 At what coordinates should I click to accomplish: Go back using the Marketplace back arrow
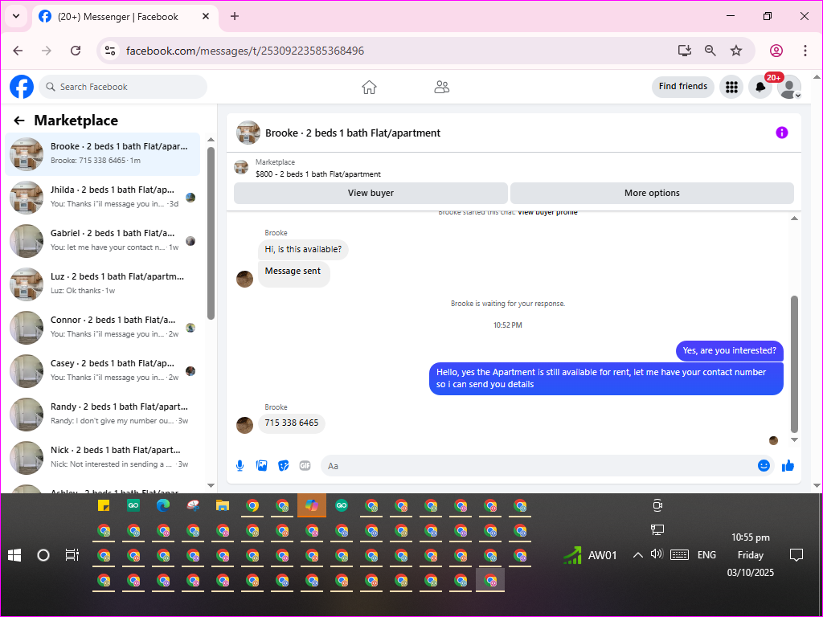(x=19, y=121)
